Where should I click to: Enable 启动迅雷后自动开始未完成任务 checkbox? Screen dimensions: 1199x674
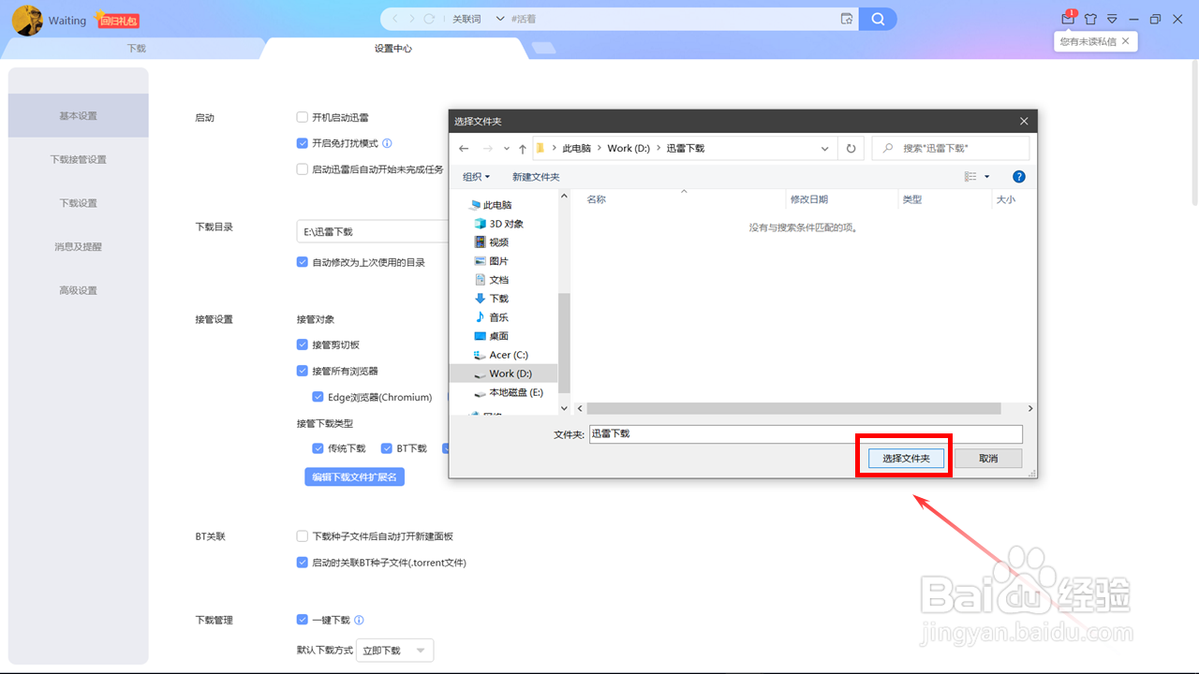point(303,169)
